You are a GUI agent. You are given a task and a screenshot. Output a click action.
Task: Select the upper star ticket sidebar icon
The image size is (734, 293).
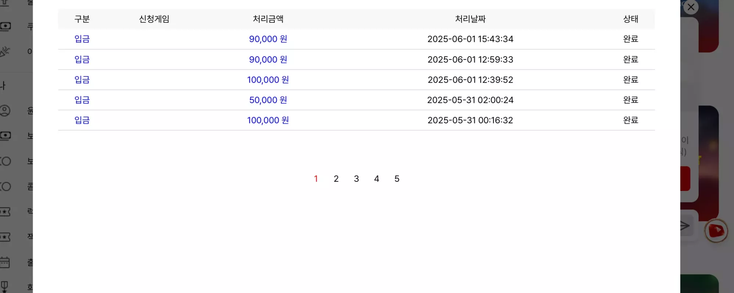5,211
